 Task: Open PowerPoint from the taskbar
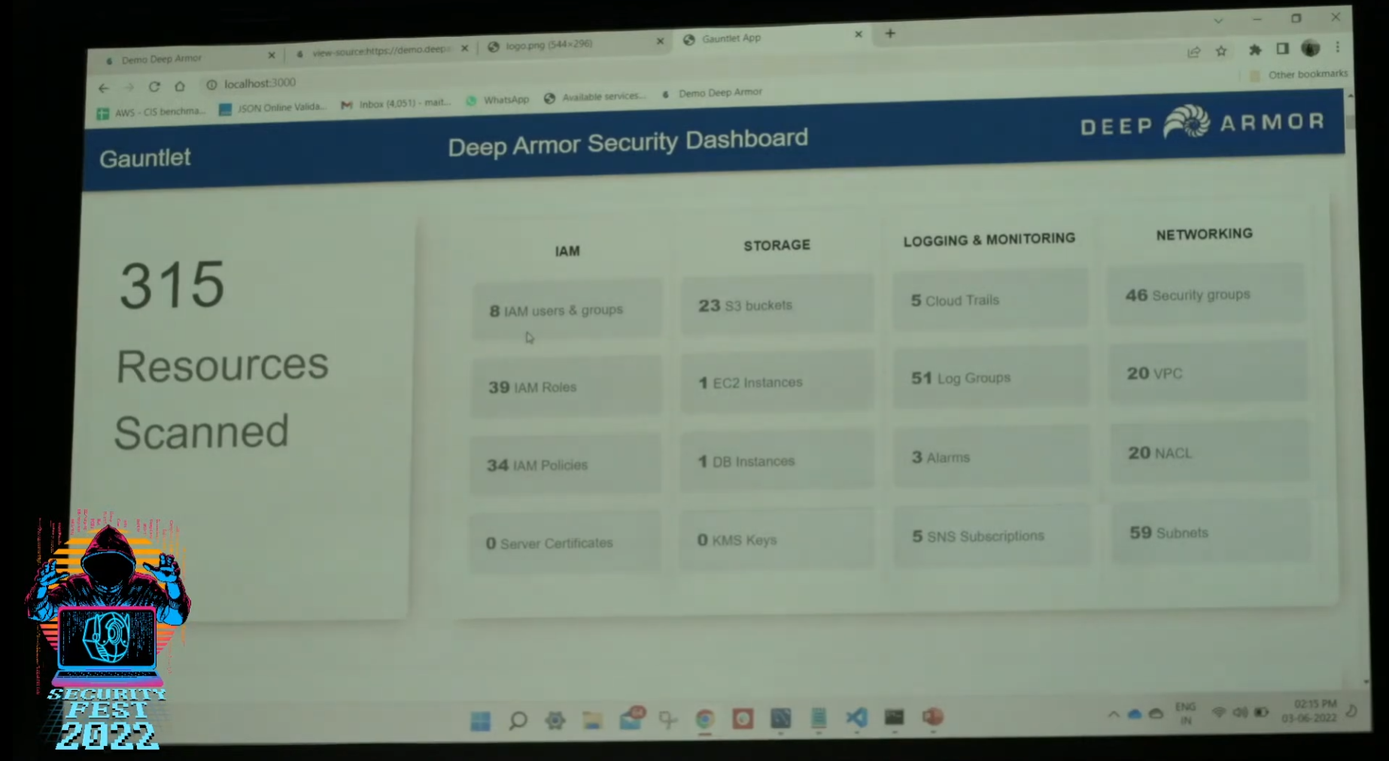(x=932, y=716)
